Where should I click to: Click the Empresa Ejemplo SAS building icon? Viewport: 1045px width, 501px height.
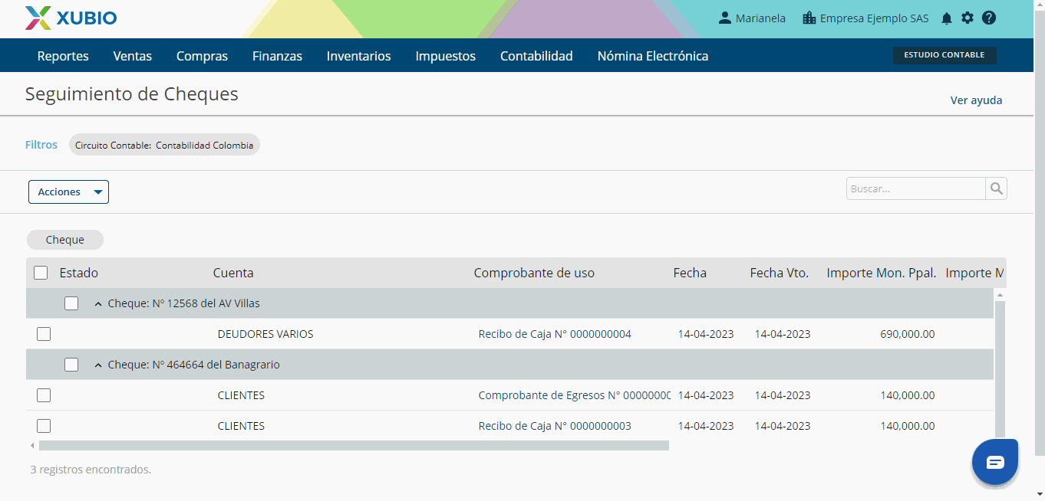809,18
